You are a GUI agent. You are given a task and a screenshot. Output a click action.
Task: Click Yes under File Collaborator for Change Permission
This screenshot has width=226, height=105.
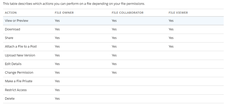coord(114,73)
